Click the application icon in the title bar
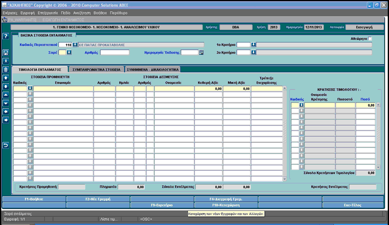The width and height of the screenshot is (389, 225). click(4, 5)
